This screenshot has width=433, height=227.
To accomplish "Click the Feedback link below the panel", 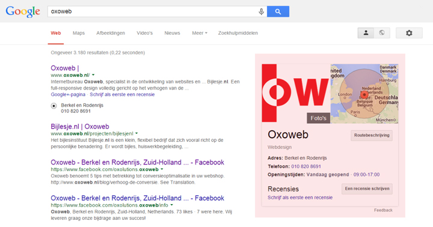I will pyautogui.click(x=383, y=210).
